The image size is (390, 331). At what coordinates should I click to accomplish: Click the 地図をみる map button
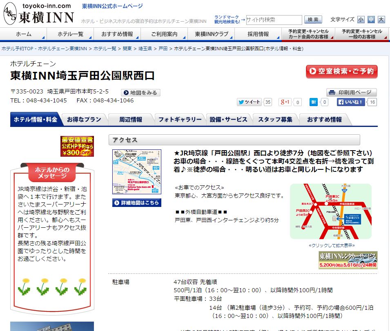(x=140, y=93)
